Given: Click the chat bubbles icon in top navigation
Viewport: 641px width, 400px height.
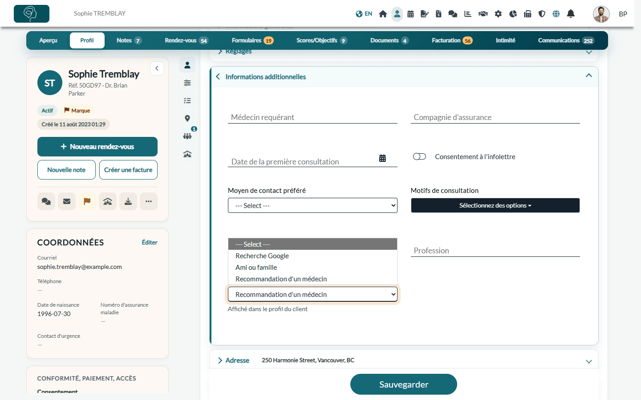Looking at the screenshot, I should click(x=453, y=14).
